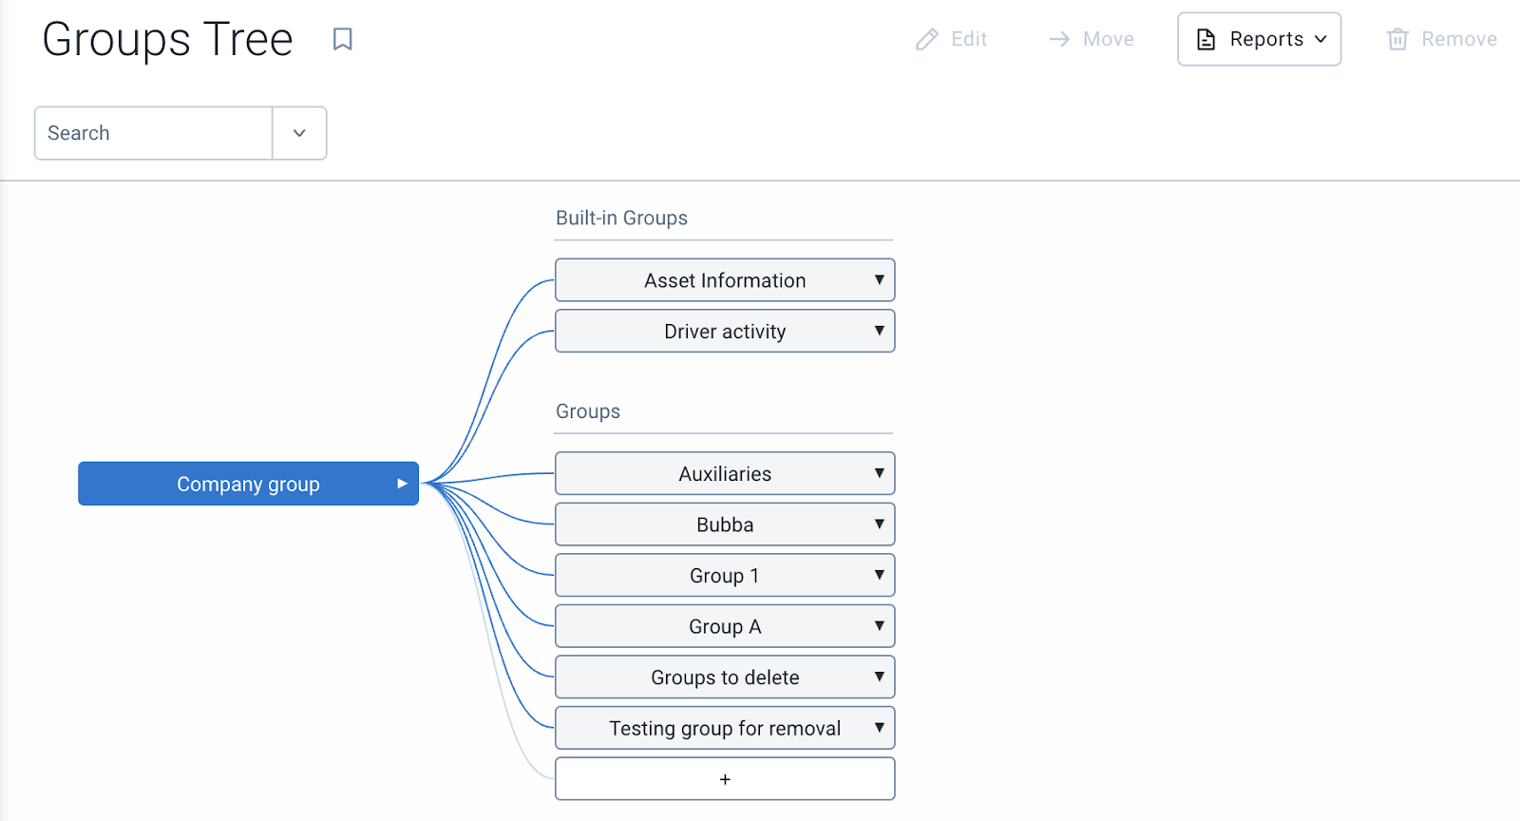Expand the Groups to delete arrow
This screenshot has width=1520, height=821.
[x=879, y=678]
